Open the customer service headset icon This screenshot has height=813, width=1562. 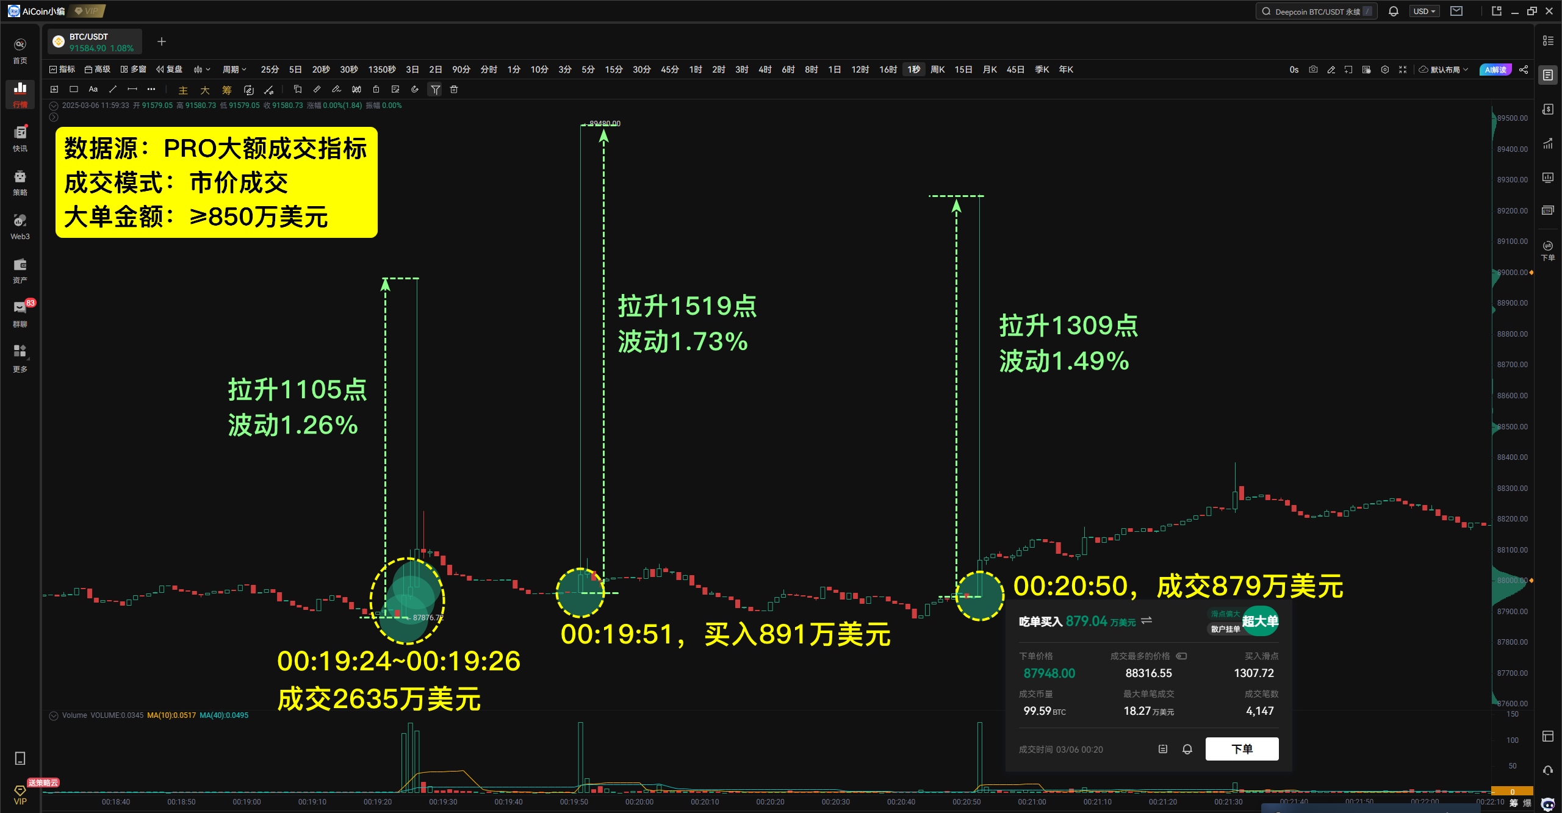pyautogui.click(x=1548, y=770)
